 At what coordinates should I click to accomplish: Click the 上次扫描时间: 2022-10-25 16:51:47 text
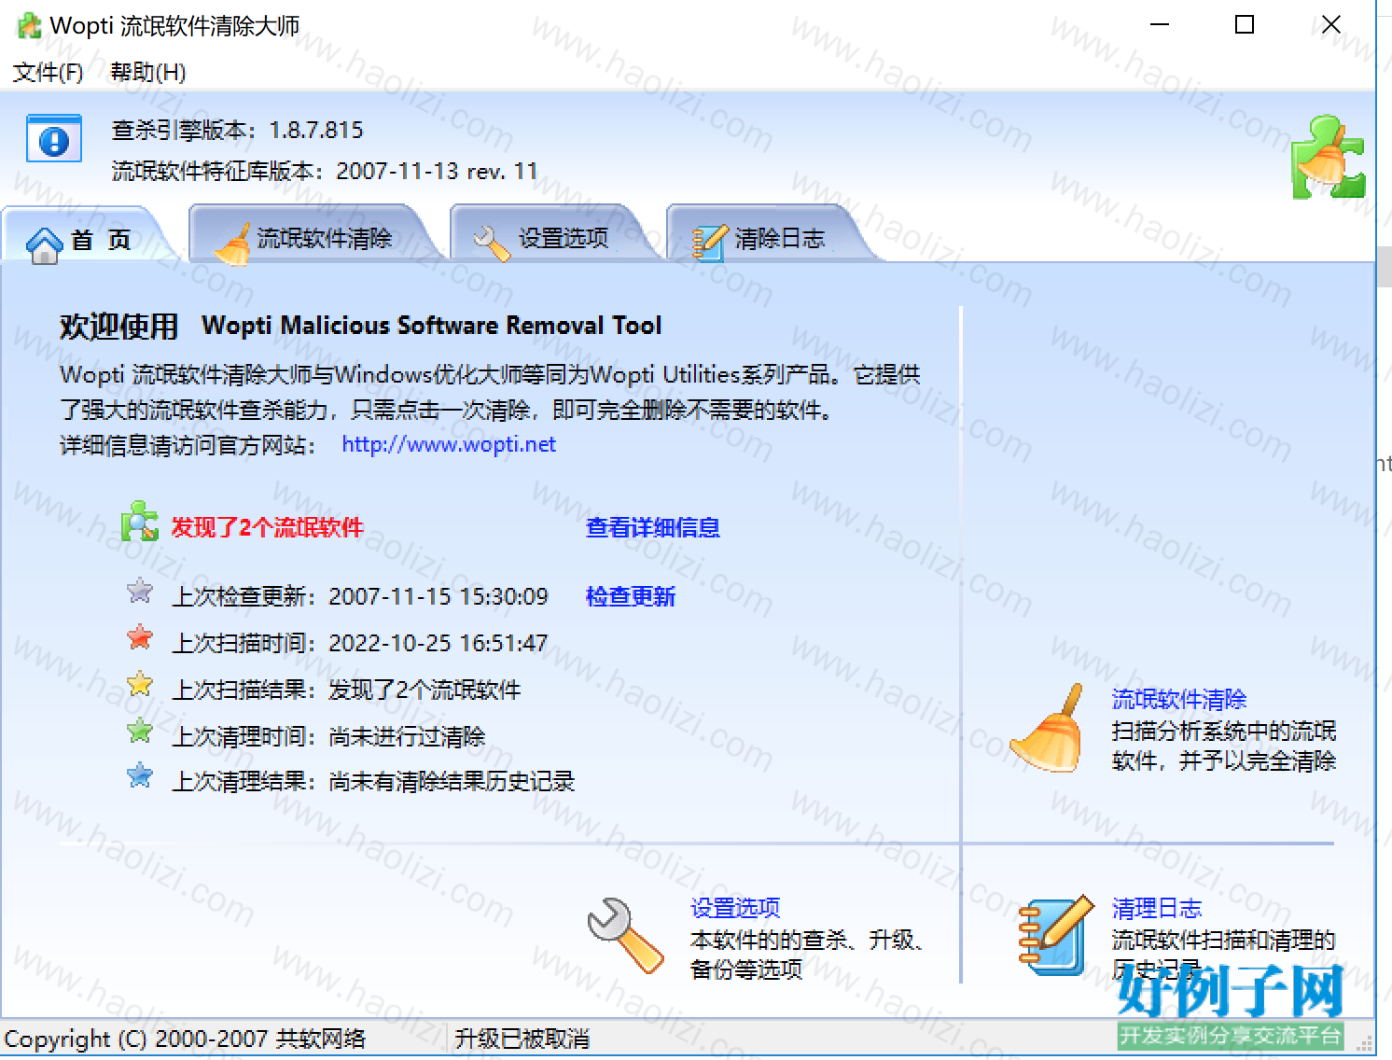pos(360,643)
